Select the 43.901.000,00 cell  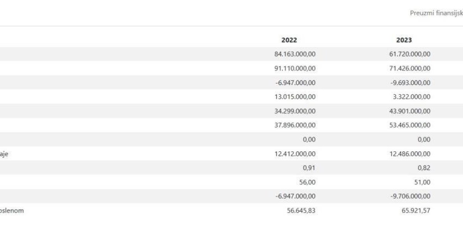pos(410,111)
